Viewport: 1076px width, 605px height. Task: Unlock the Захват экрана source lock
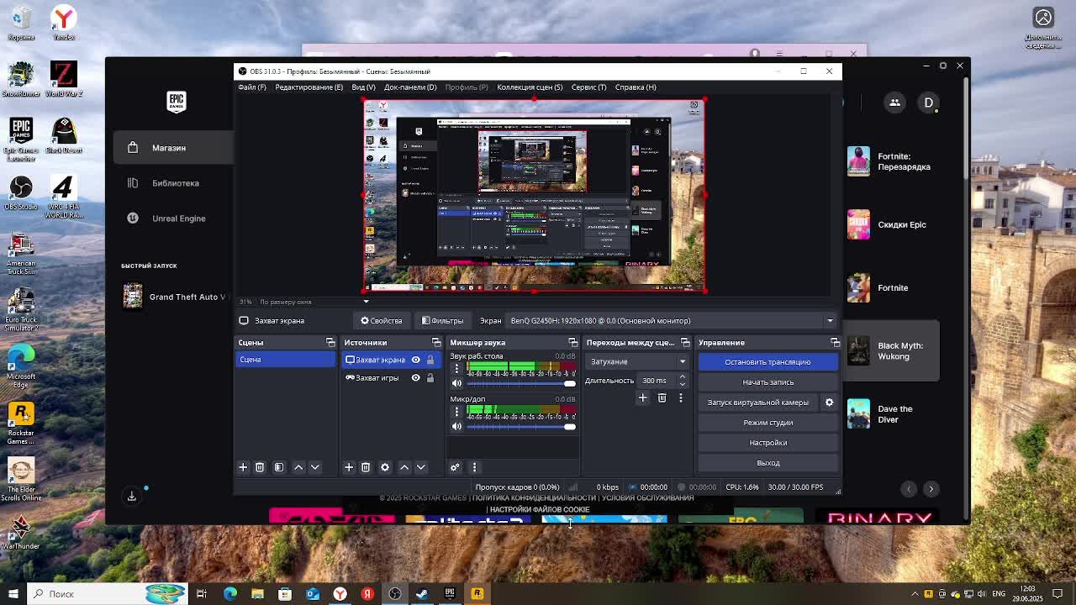click(x=430, y=360)
